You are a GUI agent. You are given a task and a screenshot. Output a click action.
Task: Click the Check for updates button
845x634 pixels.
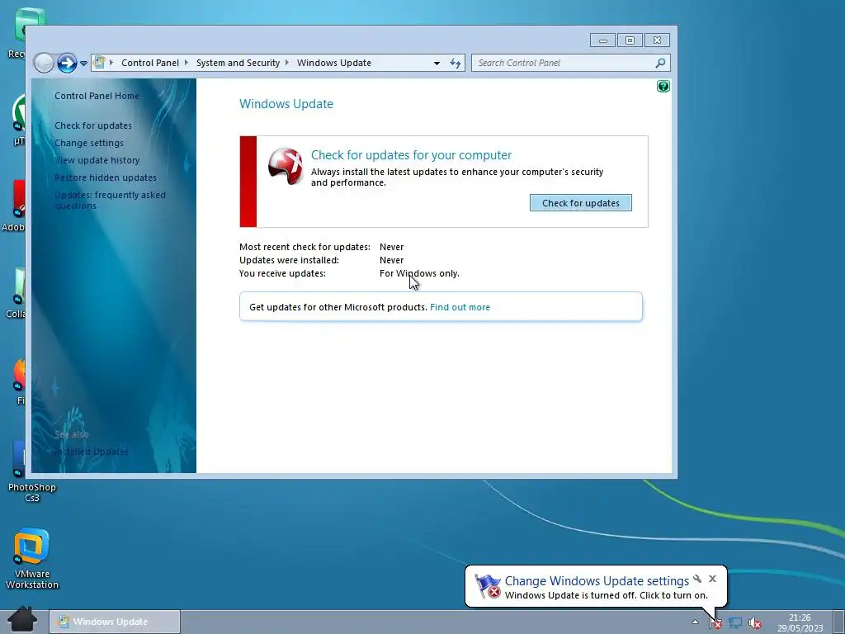click(x=580, y=203)
